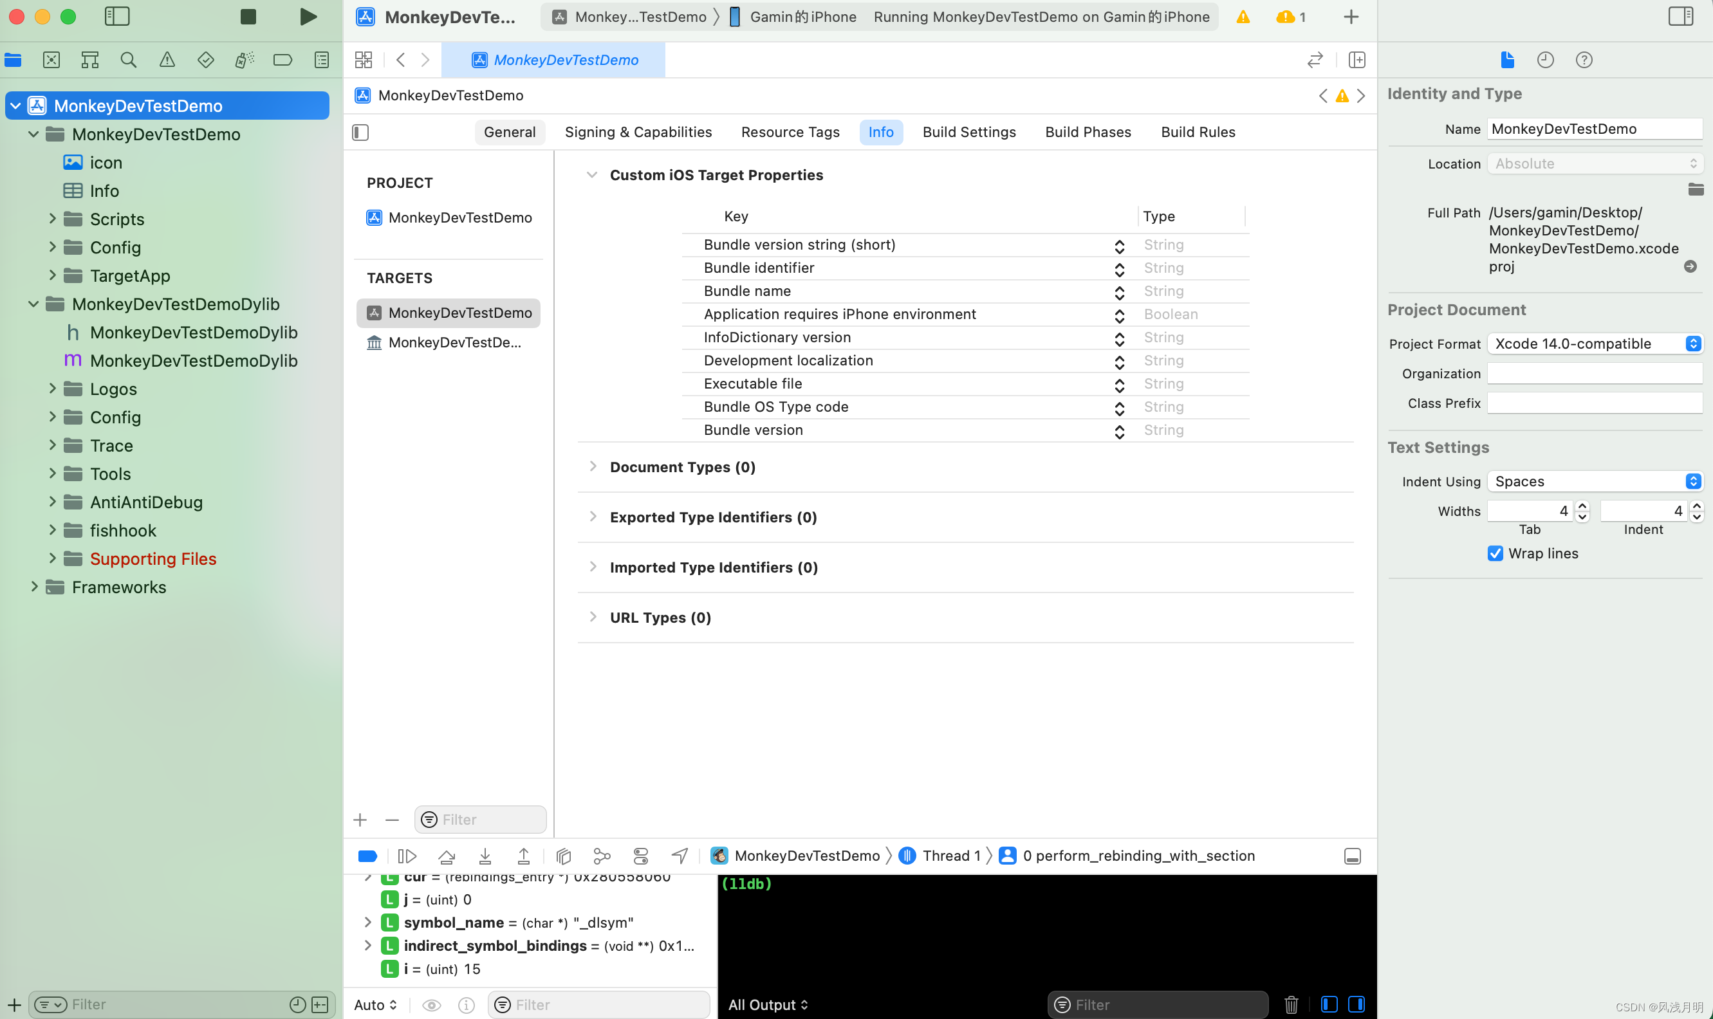Open the Auto variables scope selector
The image size is (1713, 1019).
(x=375, y=1005)
